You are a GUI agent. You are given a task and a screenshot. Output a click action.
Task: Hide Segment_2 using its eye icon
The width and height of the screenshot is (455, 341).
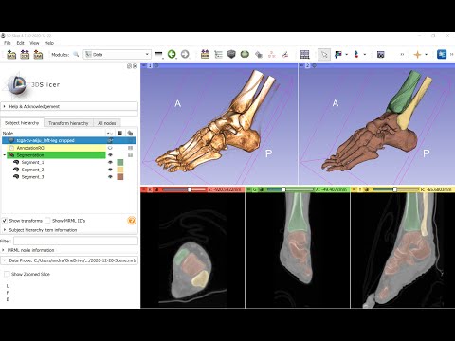coord(110,170)
